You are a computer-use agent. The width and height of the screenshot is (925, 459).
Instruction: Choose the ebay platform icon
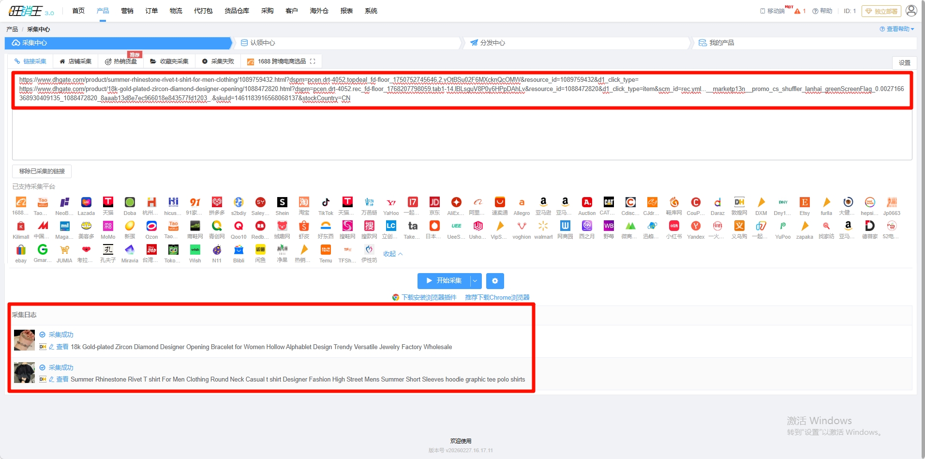21,250
